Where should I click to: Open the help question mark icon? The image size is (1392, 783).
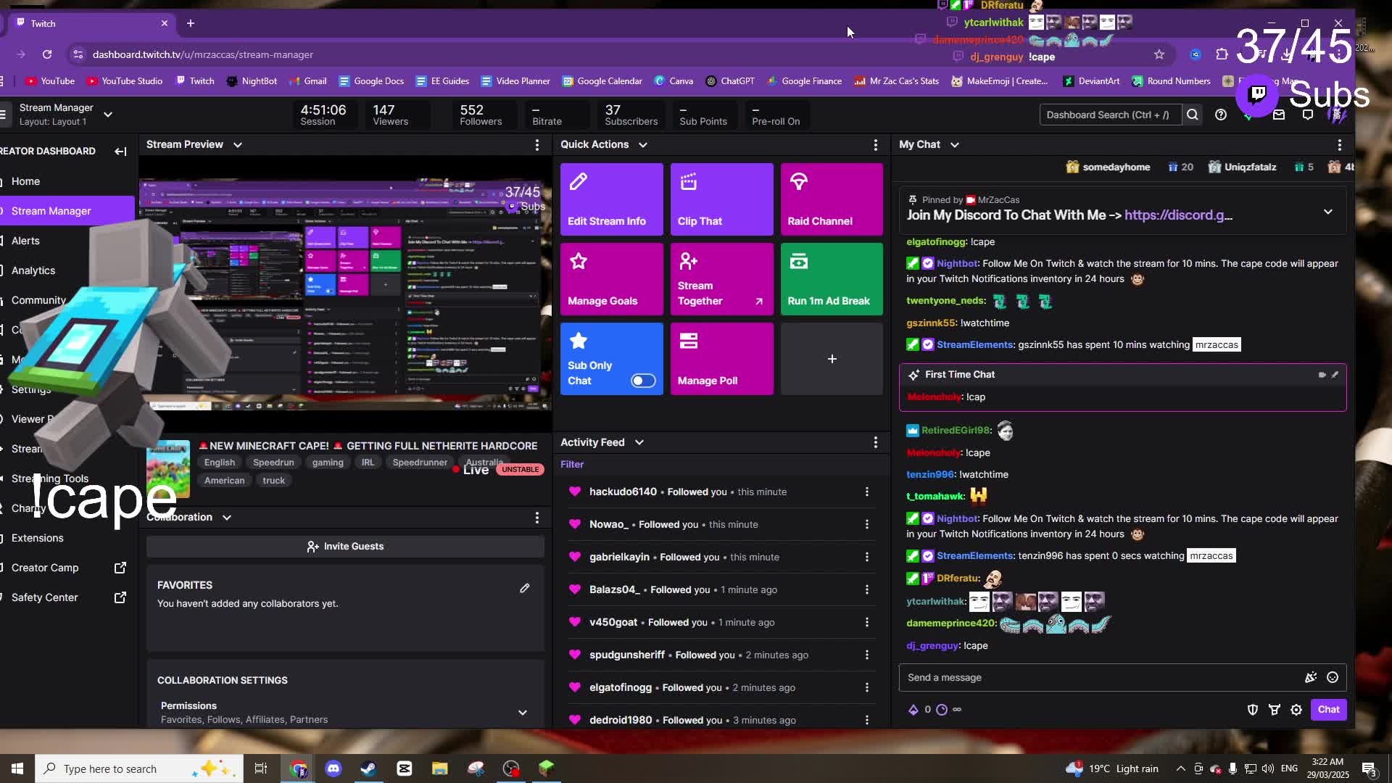pyautogui.click(x=1221, y=115)
